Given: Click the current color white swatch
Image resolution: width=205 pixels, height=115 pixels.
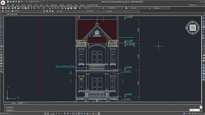Looking at the screenshot, I should [x=58, y=11].
